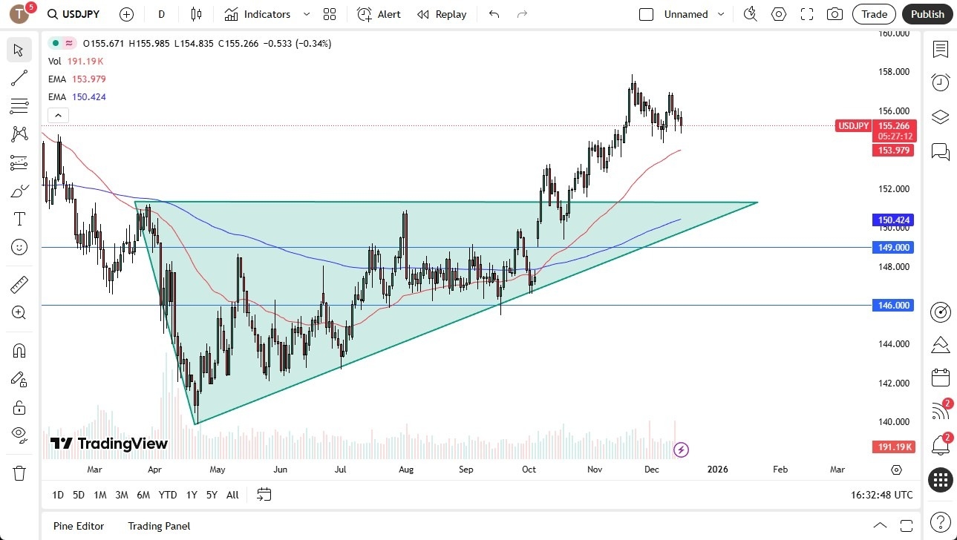Take a snapshot with the camera icon

(x=834, y=14)
